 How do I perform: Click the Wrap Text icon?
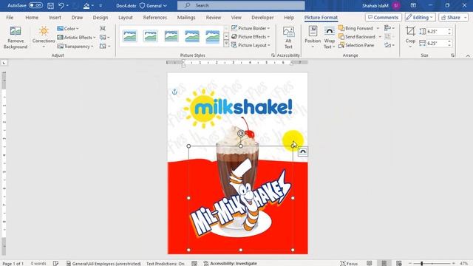point(330,31)
